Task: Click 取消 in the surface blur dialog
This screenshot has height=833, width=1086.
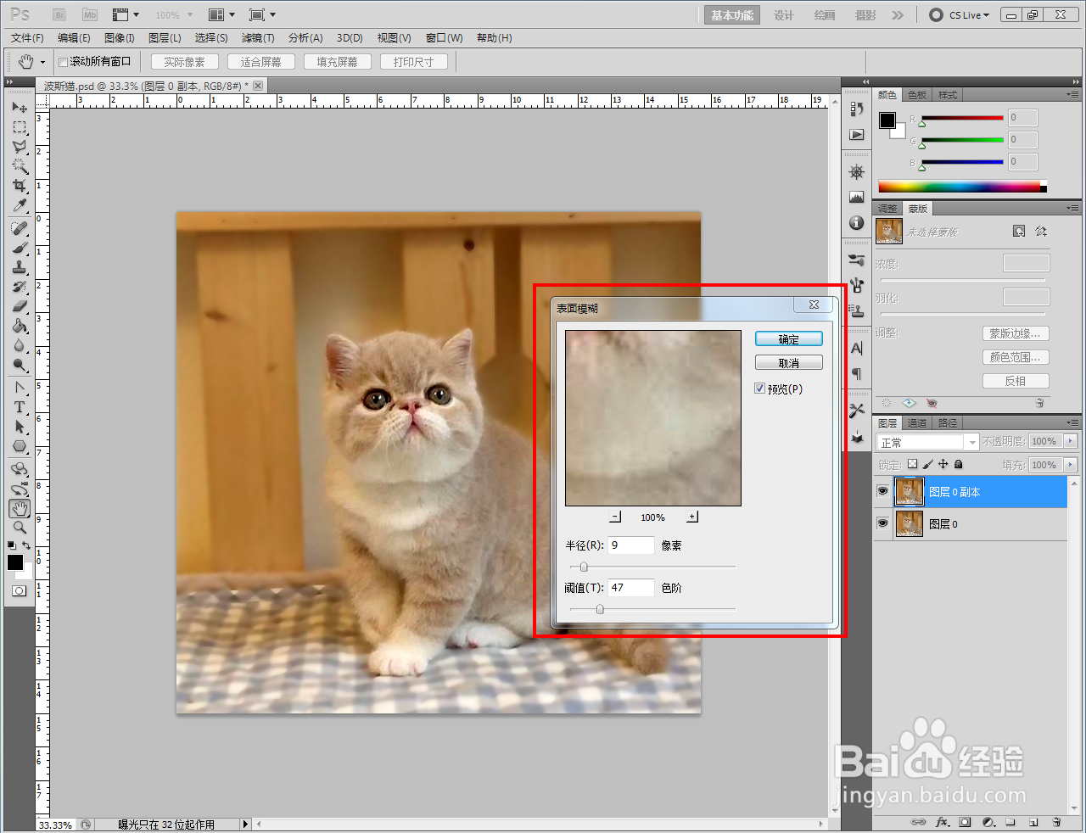Action: pyautogui.click(x=789, y=363)
